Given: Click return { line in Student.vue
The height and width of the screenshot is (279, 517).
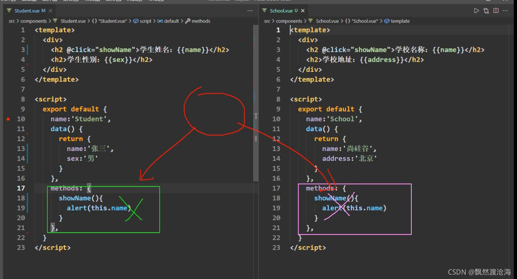Looking at the screenshot, I should pyautogui.click(x=75, y=139).
